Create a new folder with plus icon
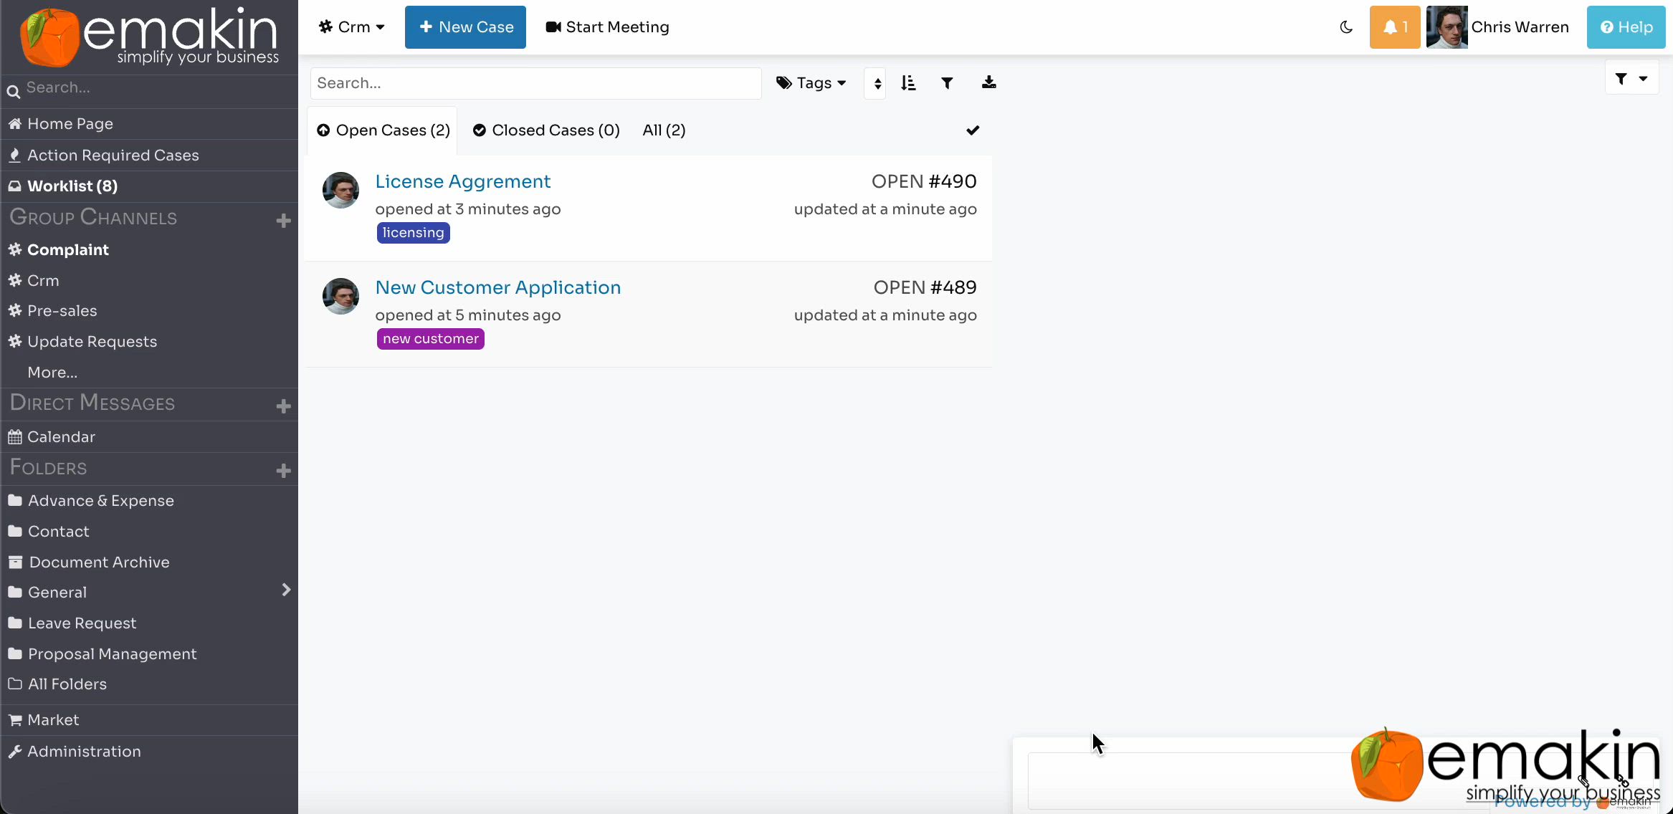The image size is (1673, 814). point(283,471)
